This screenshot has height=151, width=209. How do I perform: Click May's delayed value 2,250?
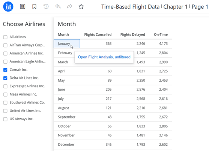pos(141,80)
